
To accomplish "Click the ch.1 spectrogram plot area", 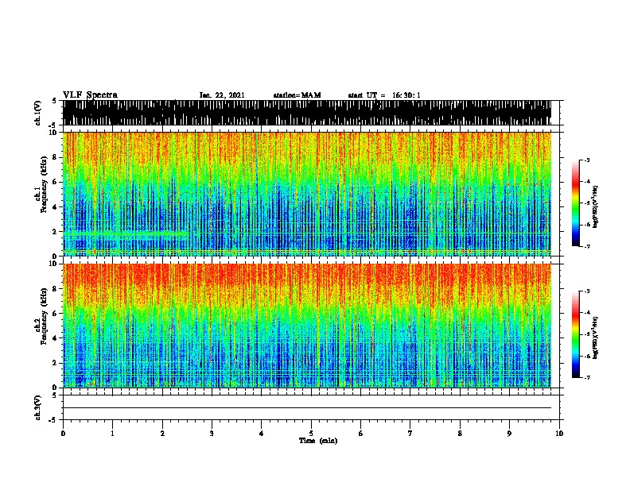I will pyautogui.click(x=307, y=194).
